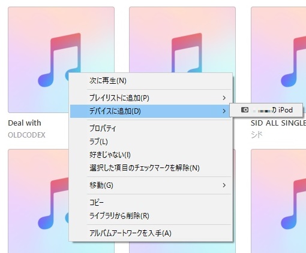Open the Deal with album title
The width and height of the screenshot is (306, 253).
tap(25, 123)
